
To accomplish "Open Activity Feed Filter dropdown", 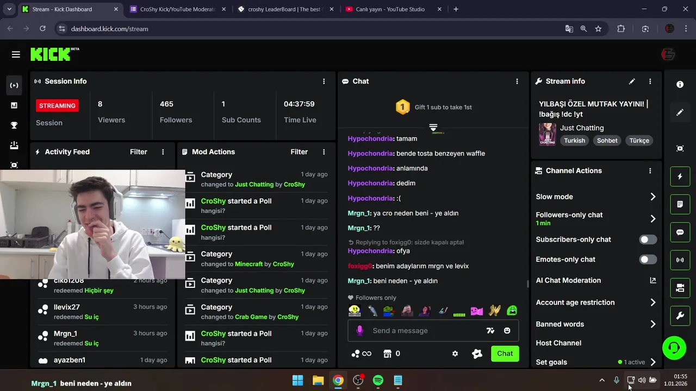I will (139, 152).
